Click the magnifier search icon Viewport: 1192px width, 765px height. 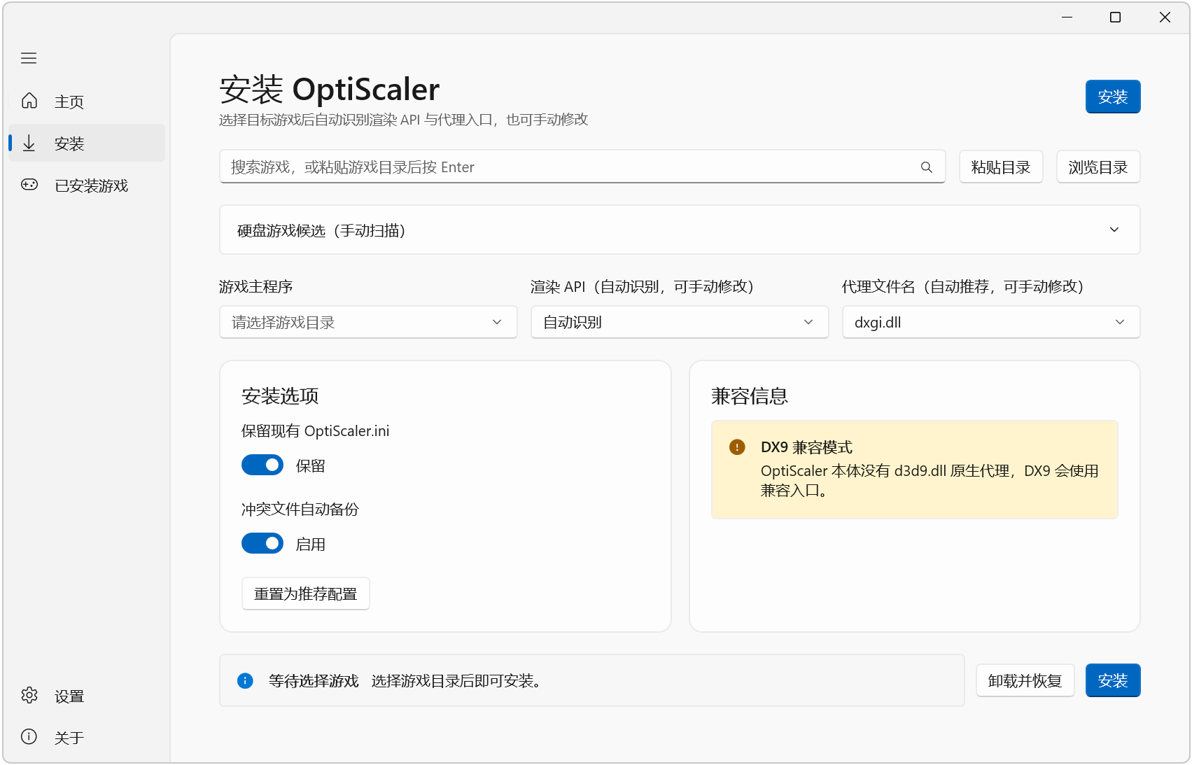[x=926, y=167]
